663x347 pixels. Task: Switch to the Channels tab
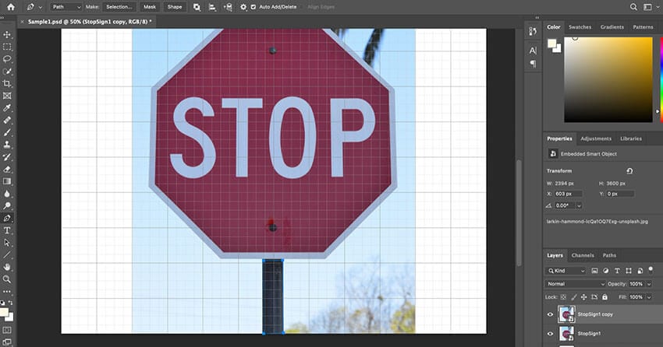(583, 255)
